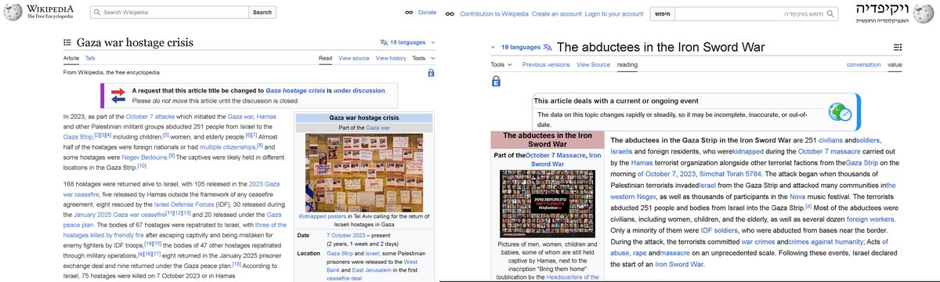Open the contents list icon beside Gaza war hostage crisis title
The height and width of the screenshot is (282, 940).
pos(67,42)
